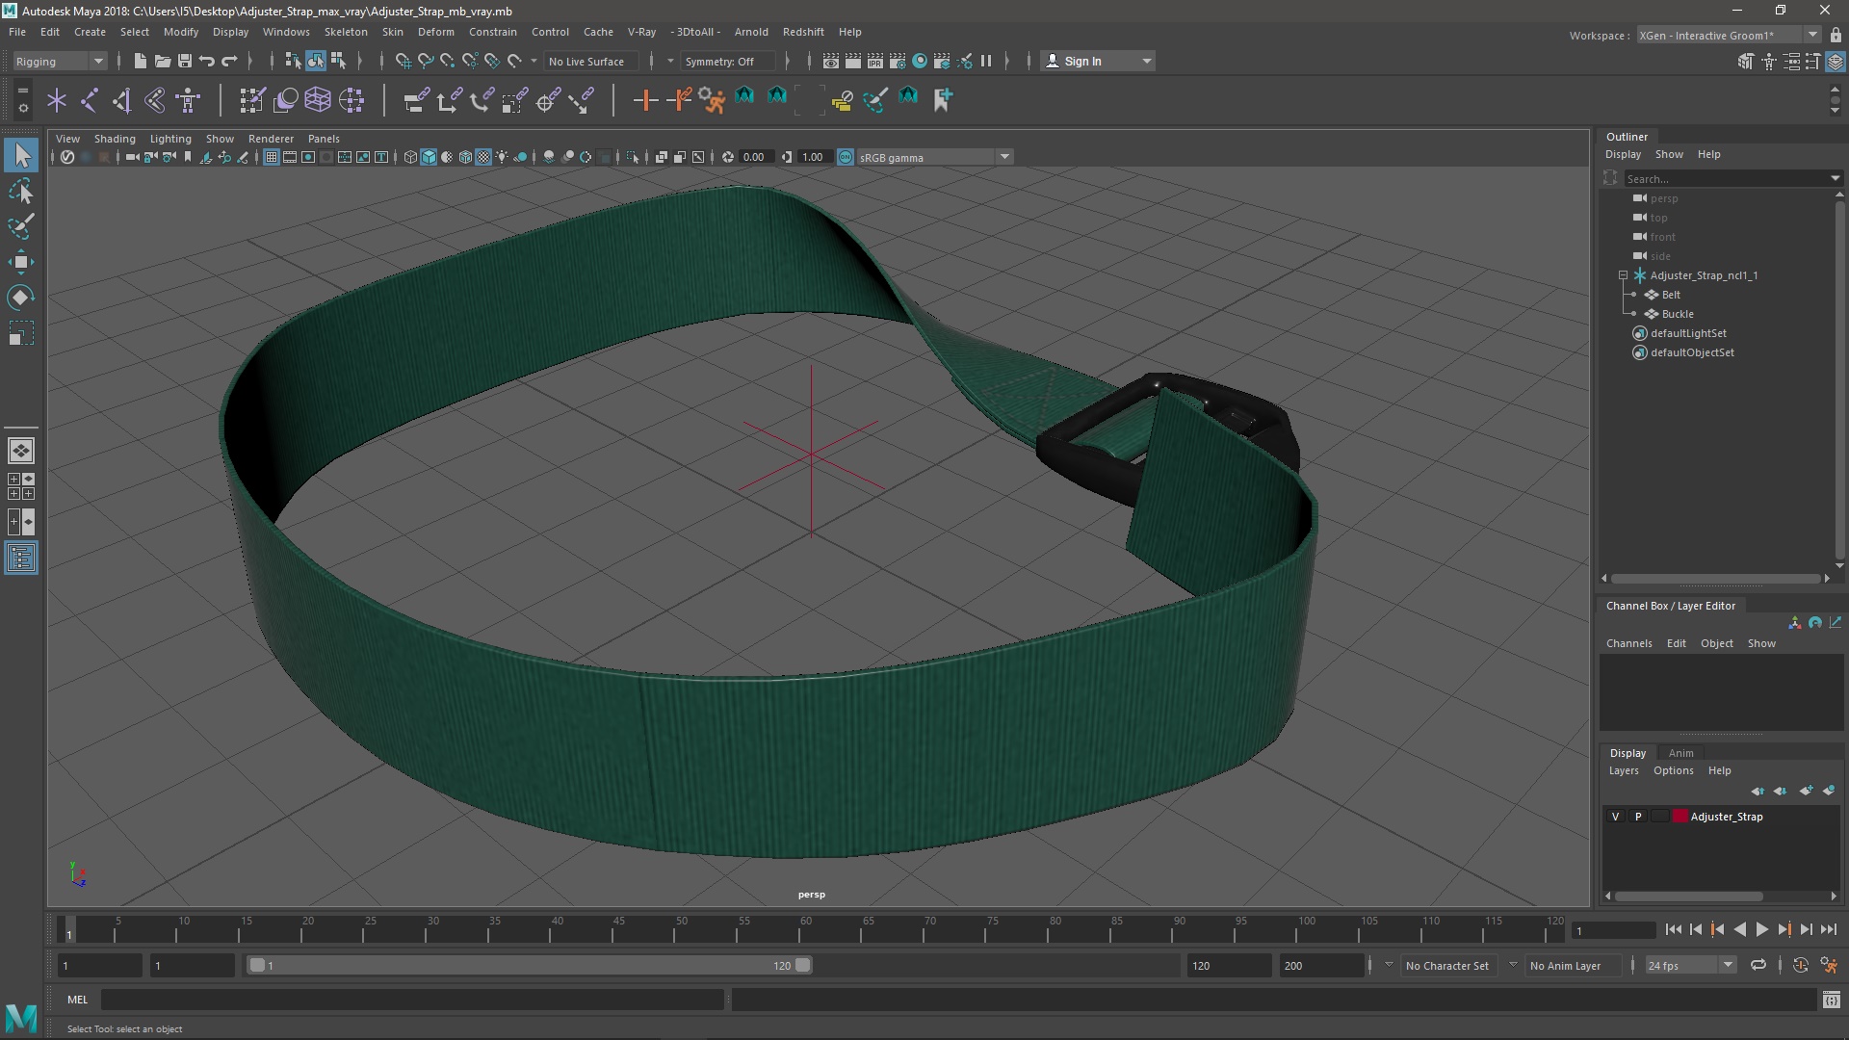Open the Skeleton menu
This screenshot has width=1849, height=1040.
[x=346, y=32]
